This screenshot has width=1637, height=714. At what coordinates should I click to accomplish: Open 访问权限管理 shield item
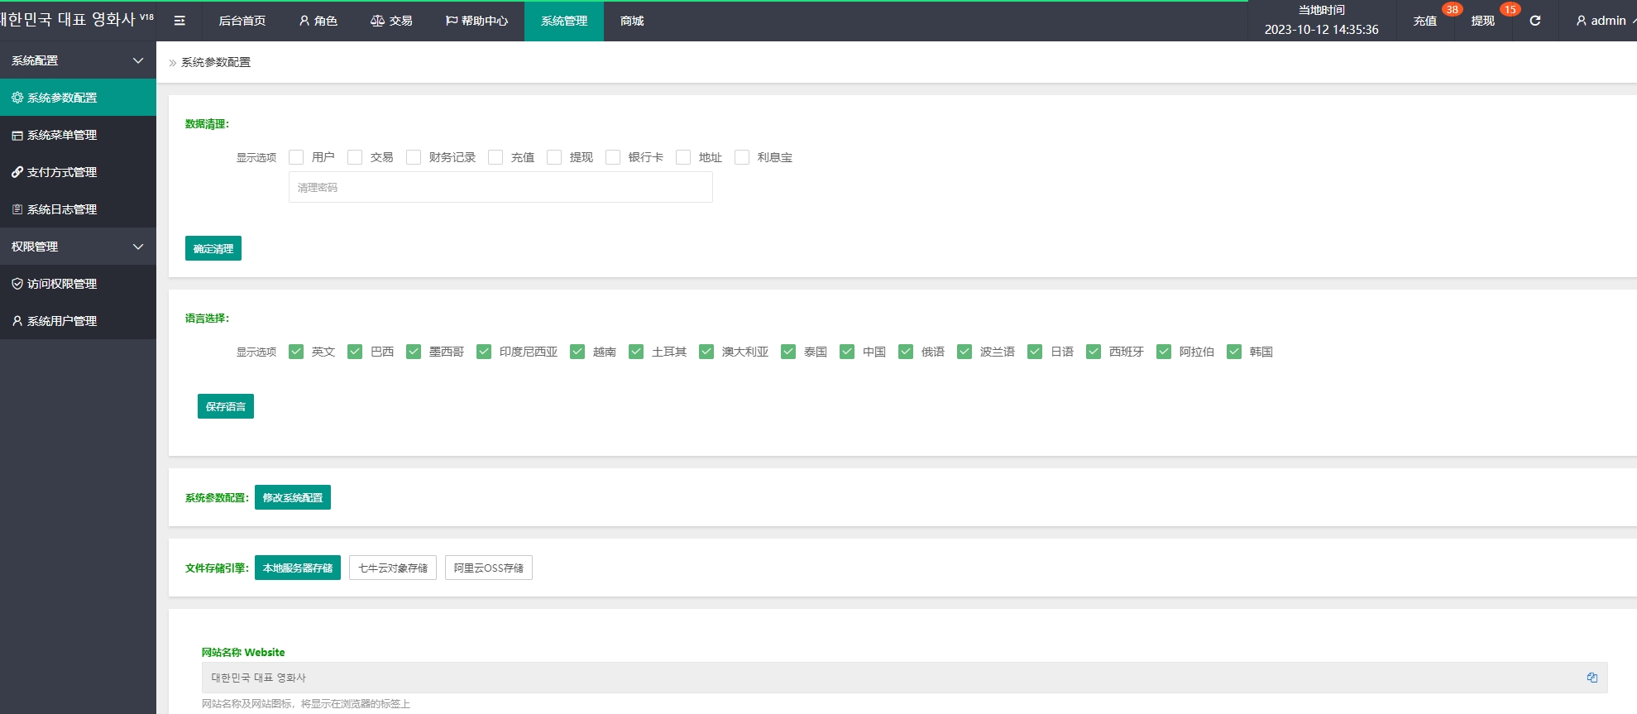coord(62,284)
